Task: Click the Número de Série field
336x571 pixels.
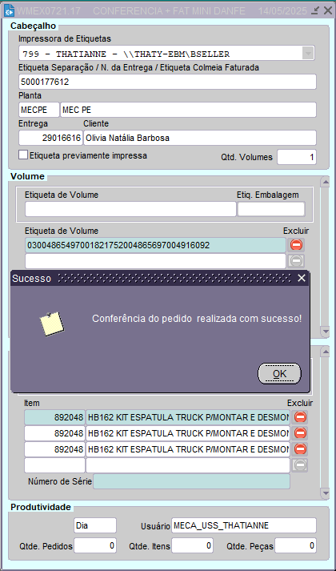Action: tap(192, 481)
